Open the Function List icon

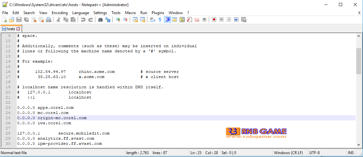190,20
